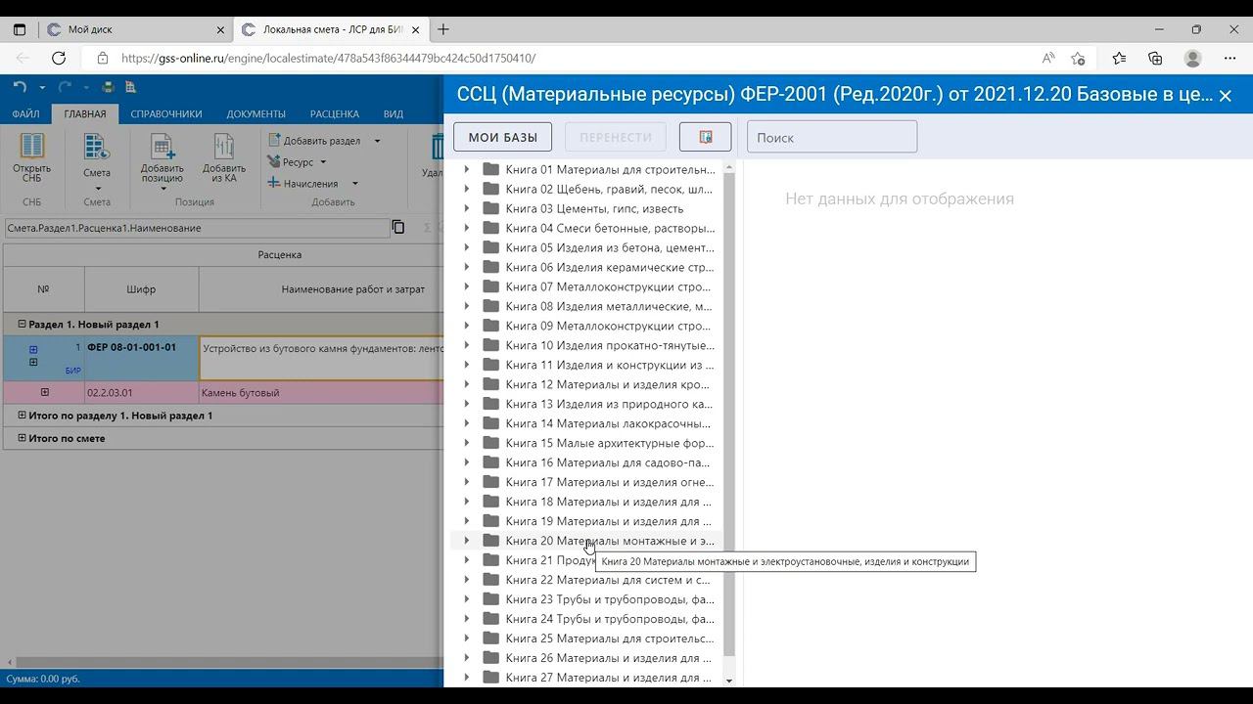The width and height of the screenshot is (1253, 704).
Task: Open the dropdown arrow under Добавить позицию
Action: click(x=162, y=189)
